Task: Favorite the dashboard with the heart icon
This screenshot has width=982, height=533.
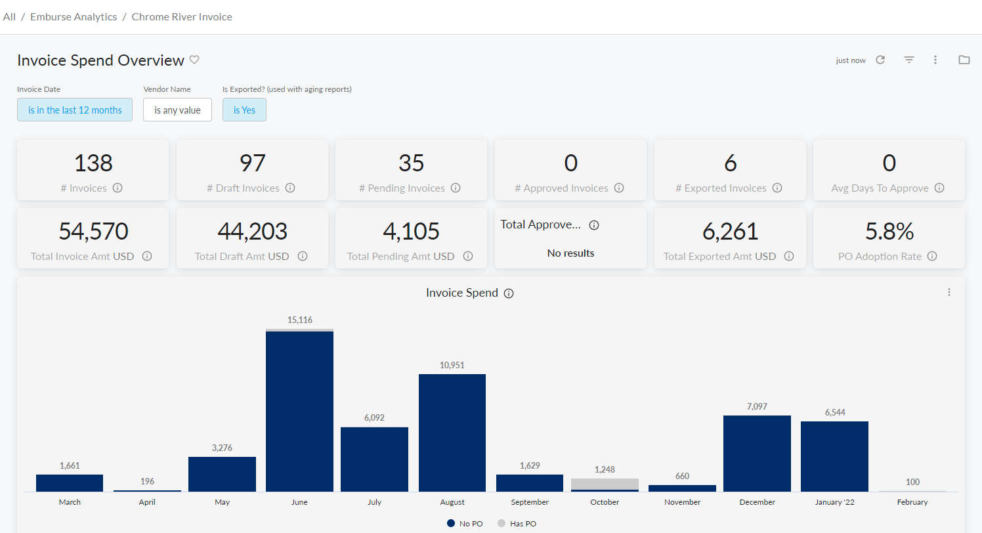Action: click(194, 60)
